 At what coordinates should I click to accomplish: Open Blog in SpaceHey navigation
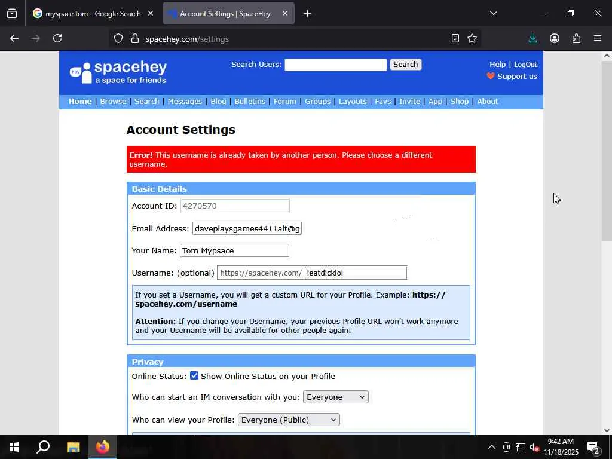pyautogui.click(x=218, y=102)
